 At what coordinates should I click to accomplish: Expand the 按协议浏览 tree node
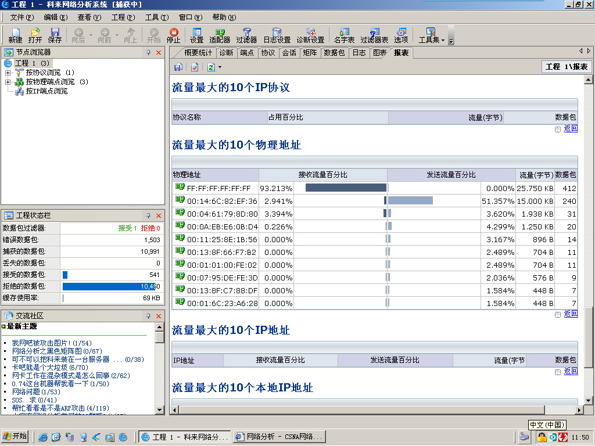tap(8, 73)
